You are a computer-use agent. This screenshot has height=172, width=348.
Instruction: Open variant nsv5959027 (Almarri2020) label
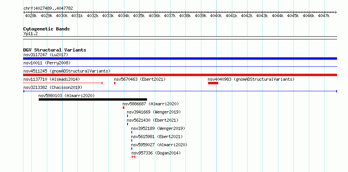coord(159,145)
